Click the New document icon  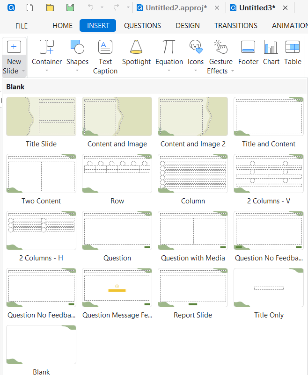tap(29, 8)
